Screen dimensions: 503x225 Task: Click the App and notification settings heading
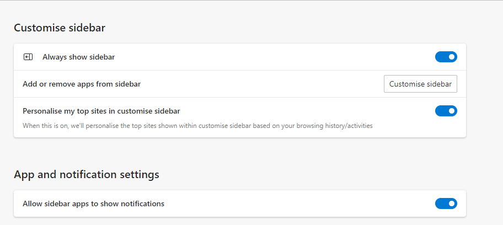pos(87,175)
